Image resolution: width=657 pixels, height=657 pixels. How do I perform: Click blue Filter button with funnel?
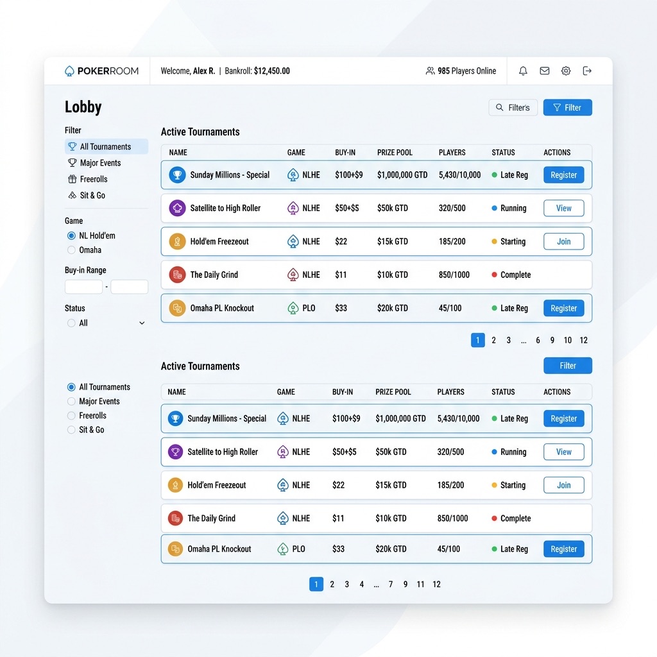tap(567, 108)
